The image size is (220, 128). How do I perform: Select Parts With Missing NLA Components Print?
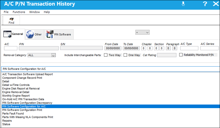pyautogui.click(x=28, y=117)
